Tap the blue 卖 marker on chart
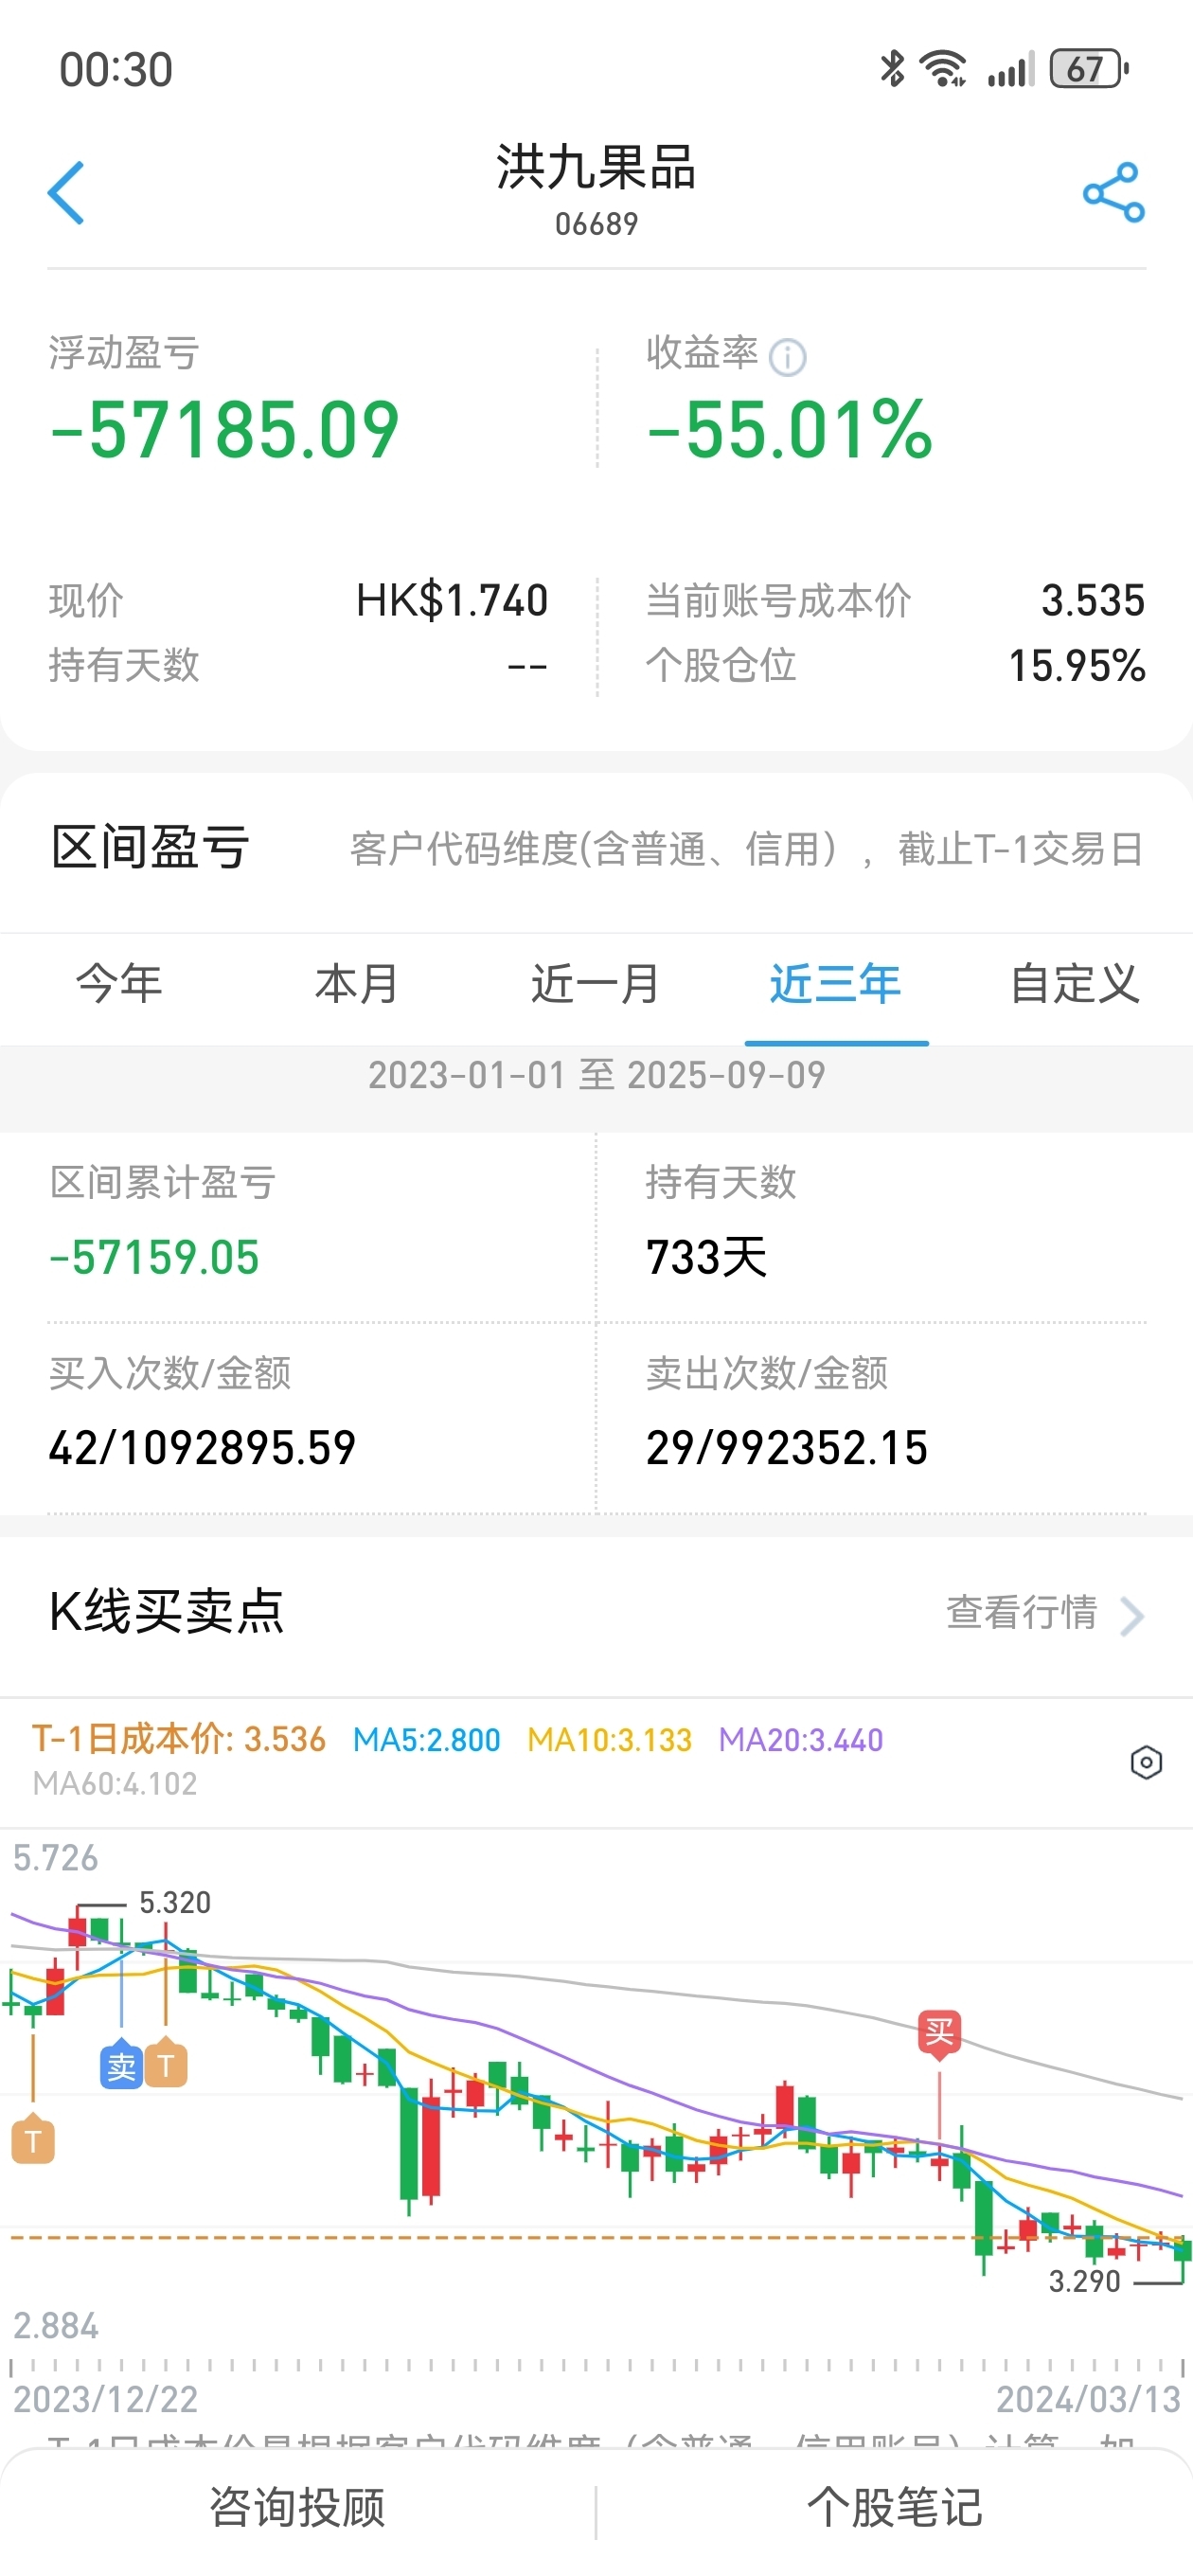This screenshot has height=2576, width=1193. [121, 2064]
